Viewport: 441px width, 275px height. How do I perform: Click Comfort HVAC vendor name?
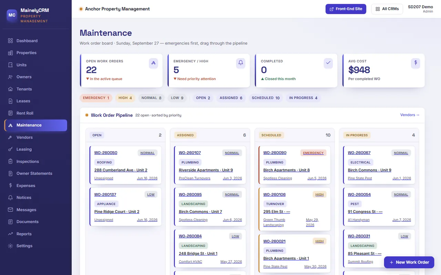191,262
